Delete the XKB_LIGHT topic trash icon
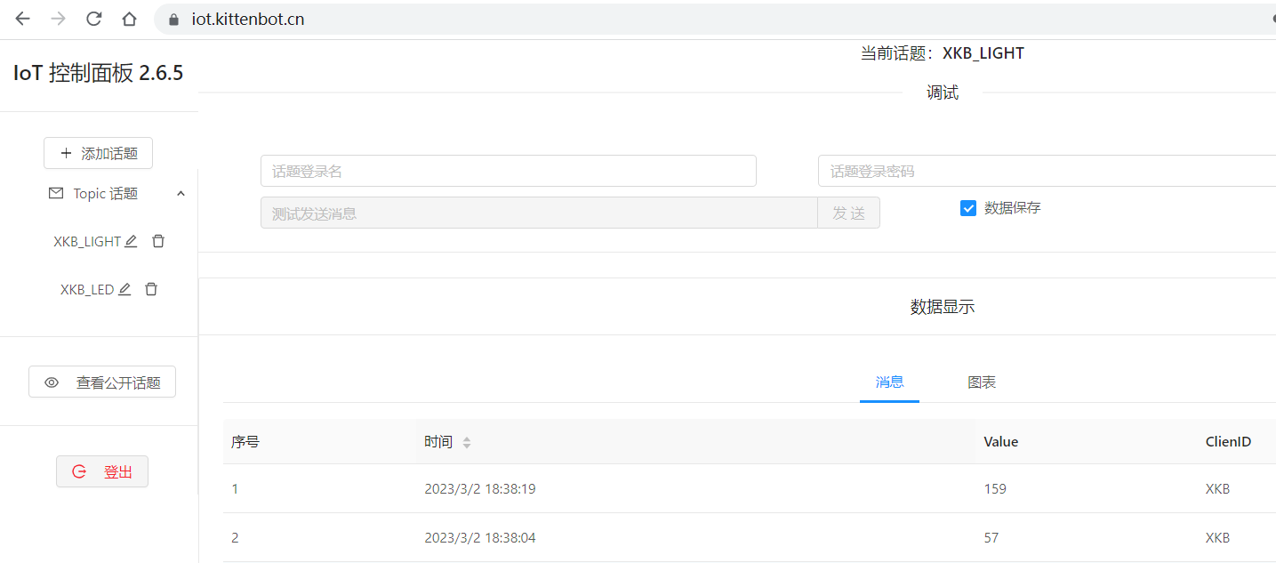This screenshot has width=1276, height=563. (x=158, y=241)
